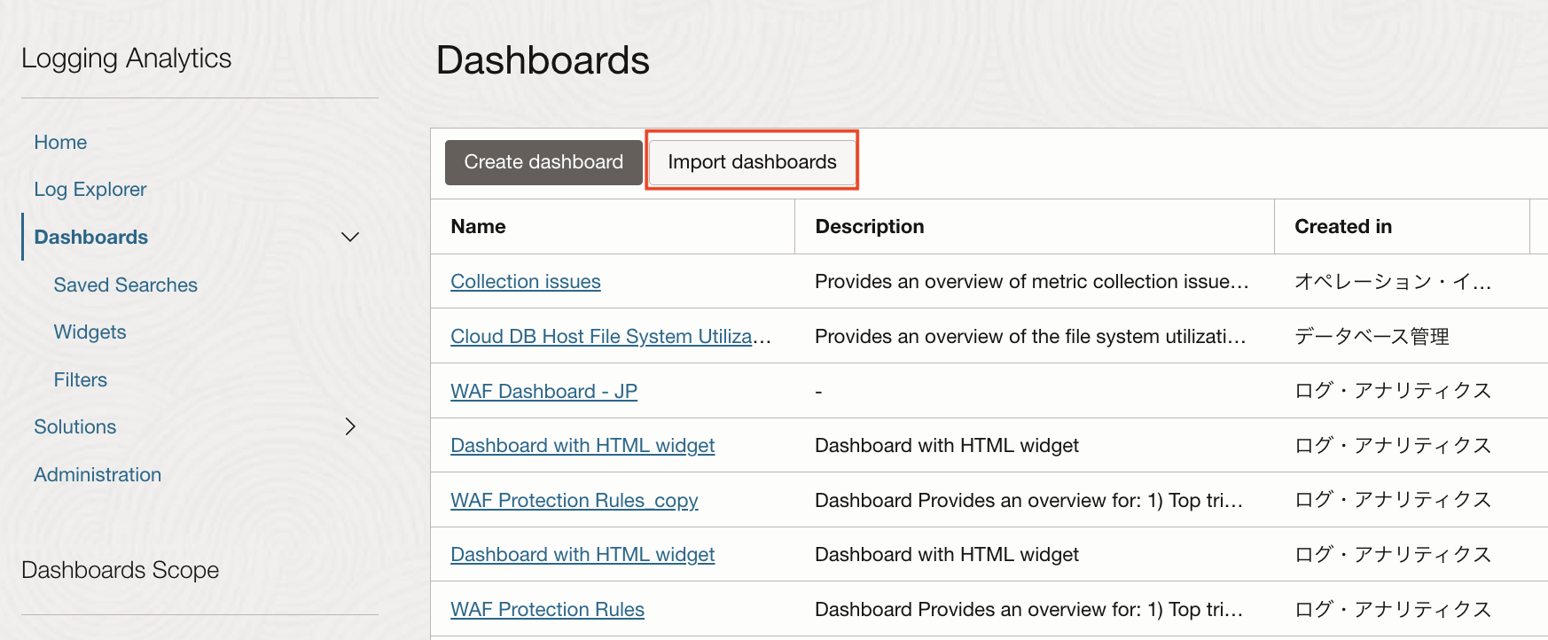The height and width of the screenshot is (640, 1548).
Task: Click the Create dashboard button
Action: (x=543, y=162)
